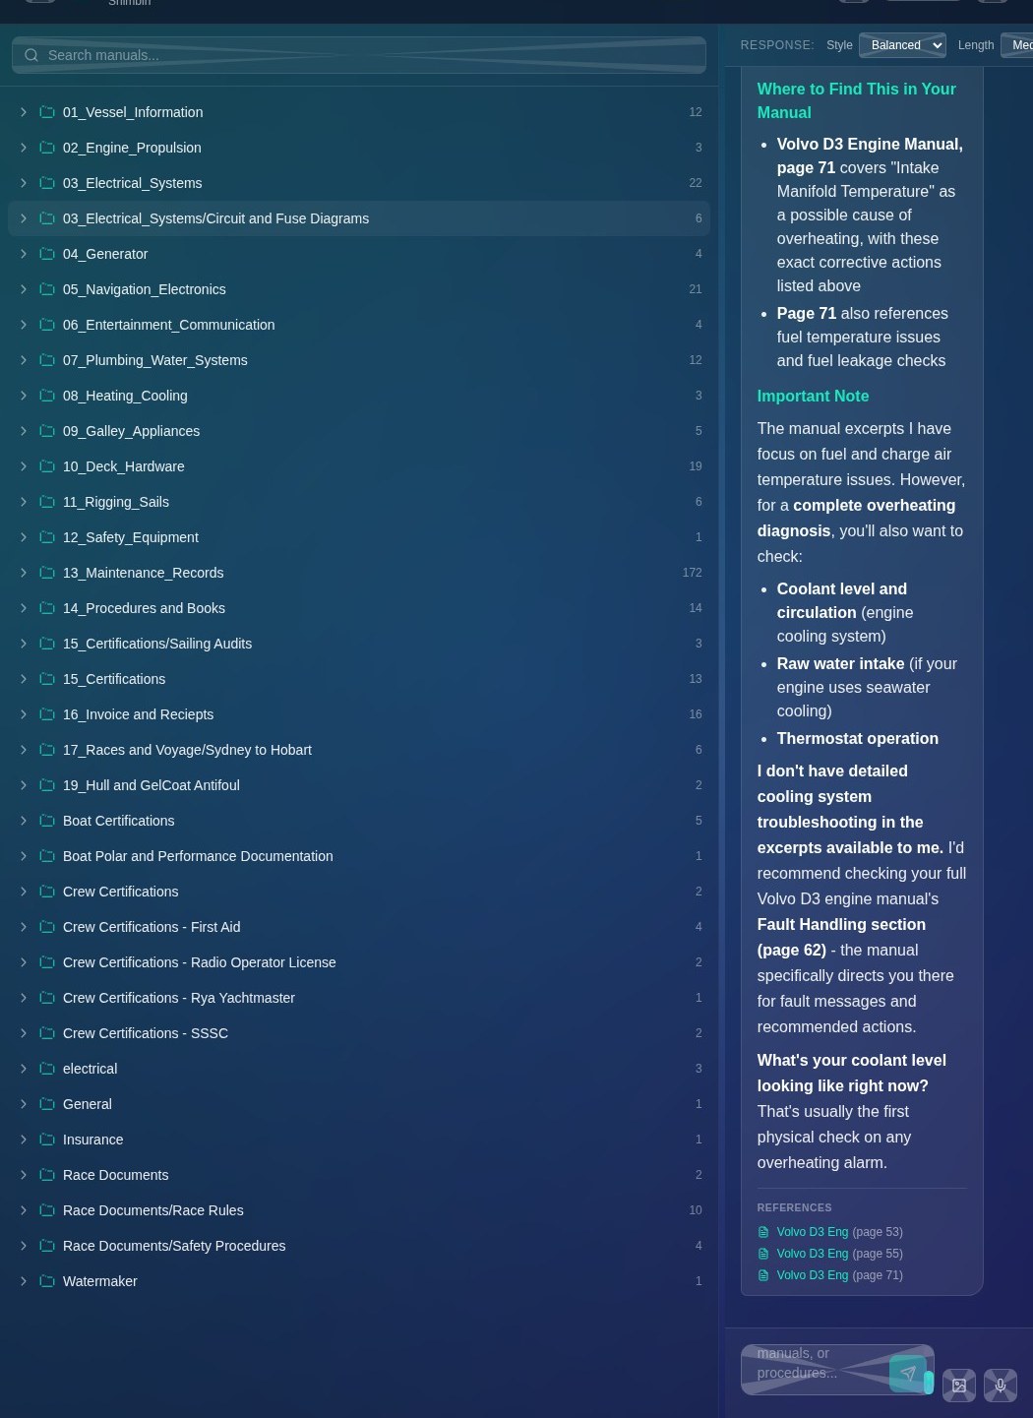The width and height of the screenshot is (1033, 1418).
Task: Click the folder icon beside Insurance
Action: pos(46,1140)
